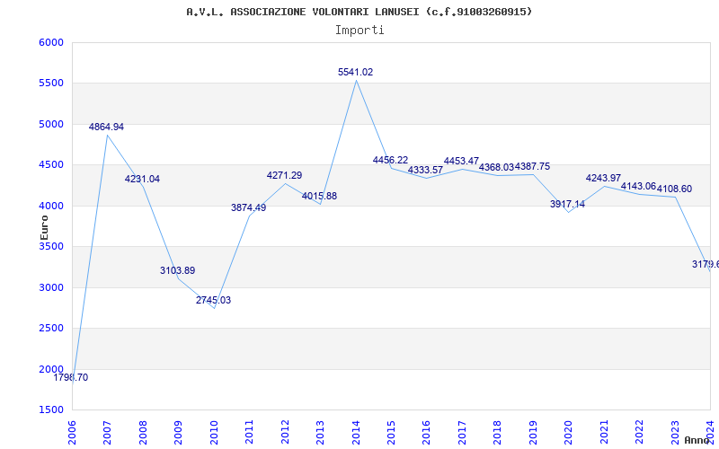Click the Y-axis tick label 3000
This screenshot has width=719, height=449.
point(51,287)
